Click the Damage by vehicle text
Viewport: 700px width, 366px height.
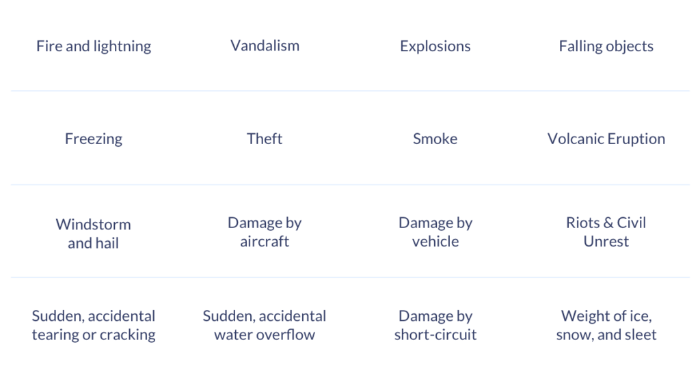pyautogui.click(x=435, y=231)
